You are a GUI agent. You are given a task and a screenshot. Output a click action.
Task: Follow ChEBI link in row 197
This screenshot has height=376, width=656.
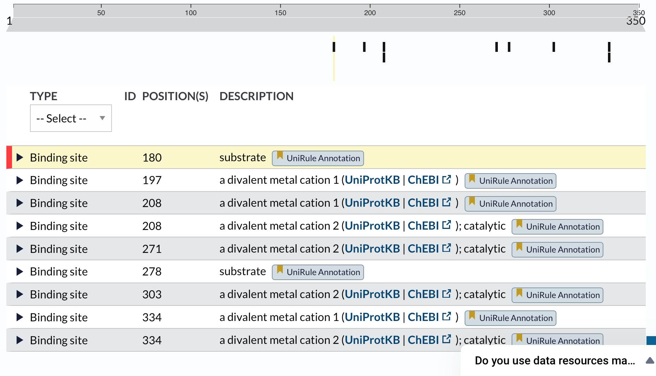pos(429,180)
